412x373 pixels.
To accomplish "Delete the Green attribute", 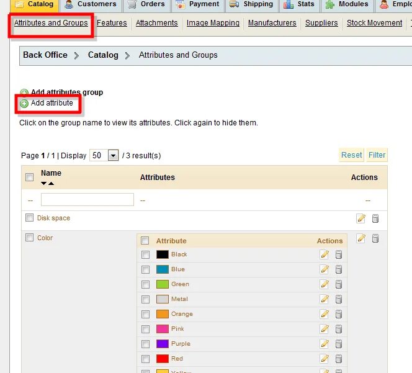I will tap(339, 284).
